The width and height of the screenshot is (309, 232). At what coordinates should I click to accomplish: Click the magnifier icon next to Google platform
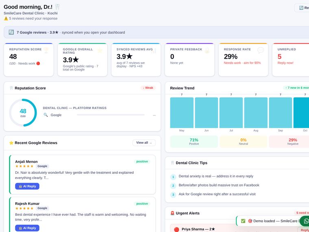coord(46,115)
